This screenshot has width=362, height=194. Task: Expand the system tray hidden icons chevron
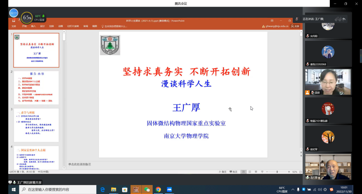click(293, 189)
